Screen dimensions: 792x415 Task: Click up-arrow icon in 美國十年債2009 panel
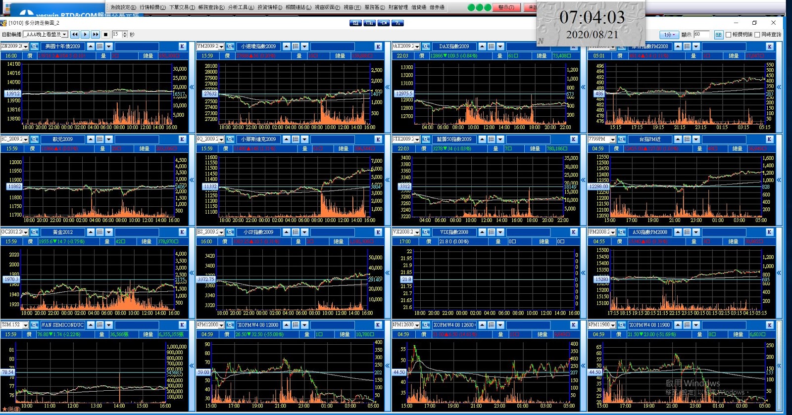point(91,46)
